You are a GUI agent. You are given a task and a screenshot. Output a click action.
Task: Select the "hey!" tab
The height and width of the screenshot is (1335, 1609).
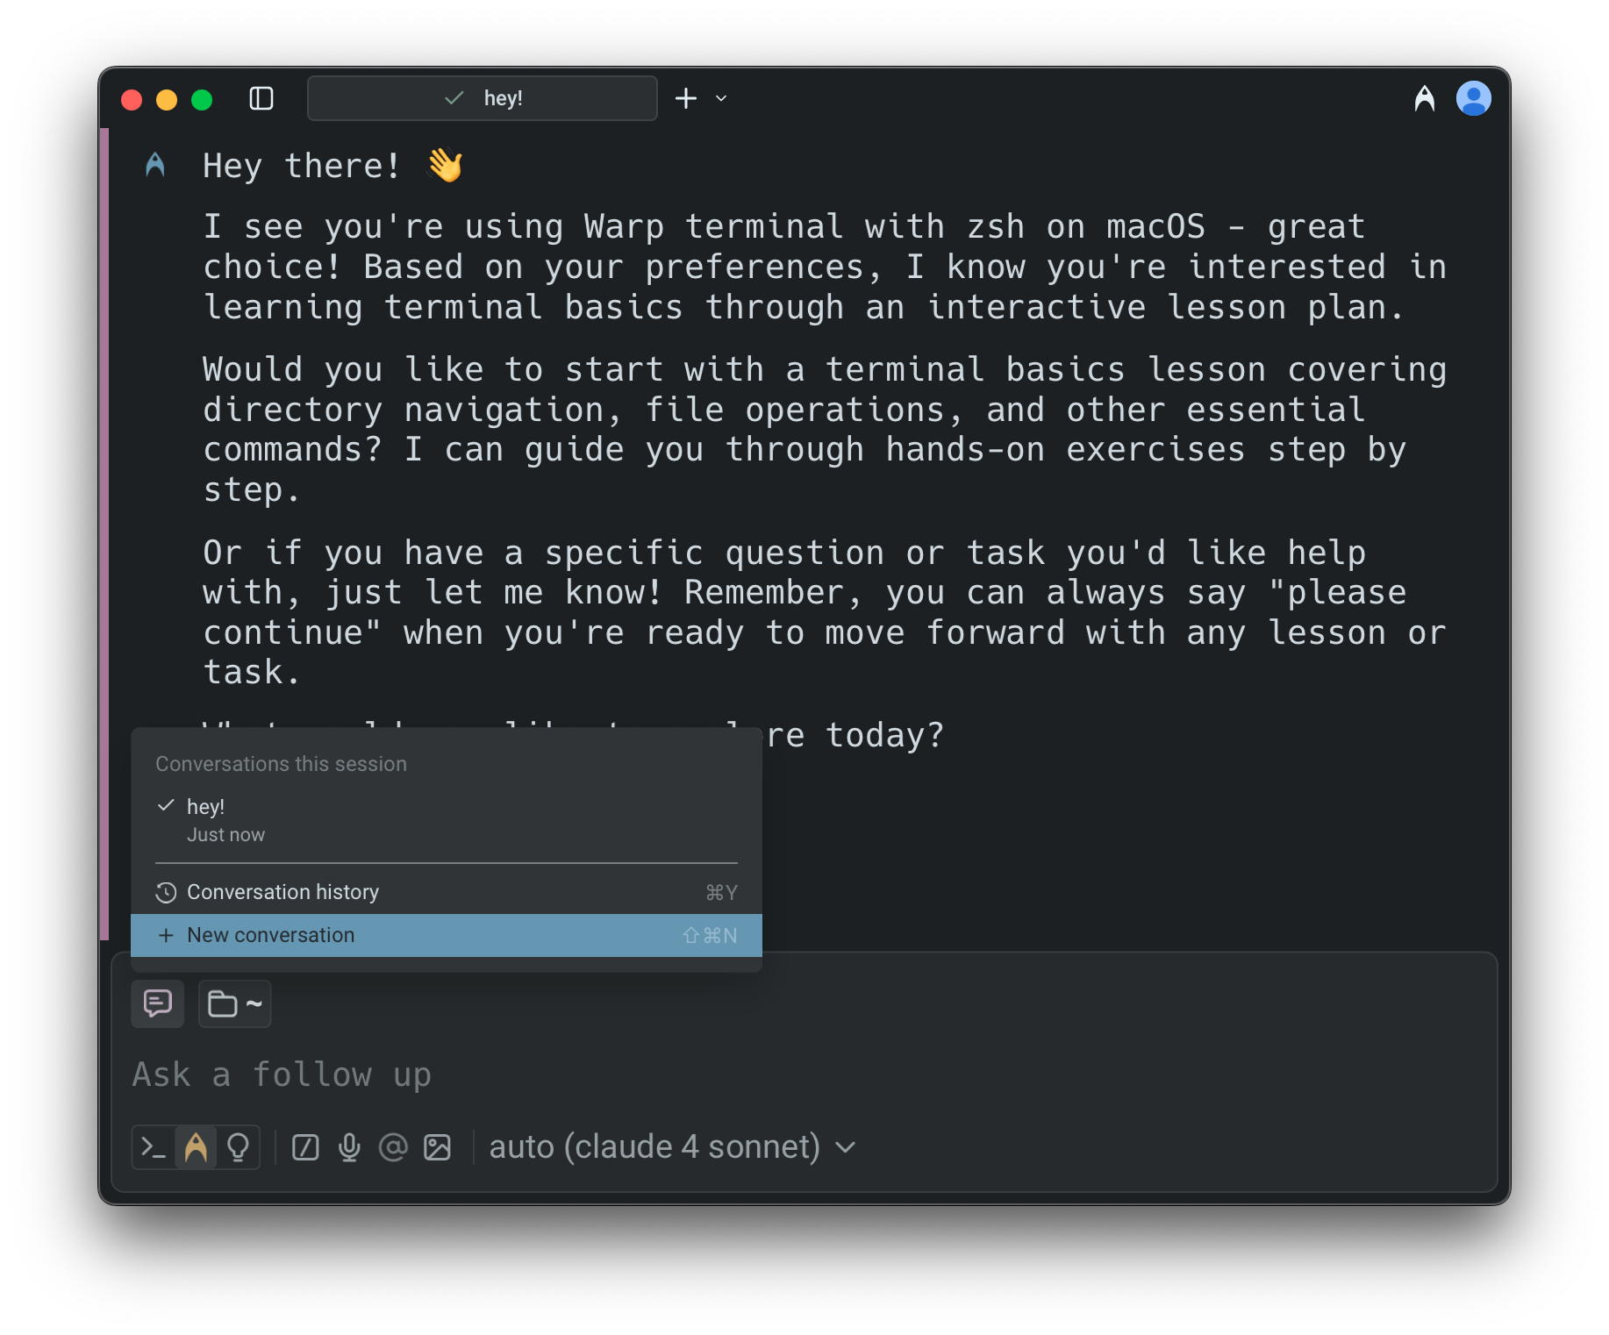click(x=483, y=98)
